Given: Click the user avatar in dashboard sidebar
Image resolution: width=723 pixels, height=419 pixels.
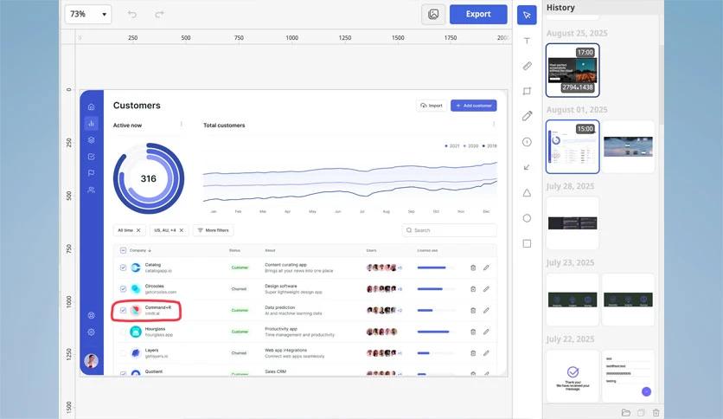Looking at the screenshot, I should 92,361.
